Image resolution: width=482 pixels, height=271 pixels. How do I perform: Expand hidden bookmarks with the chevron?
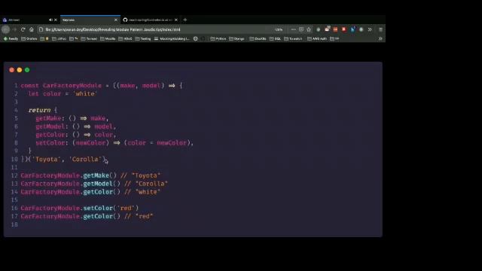coord(380,38)
